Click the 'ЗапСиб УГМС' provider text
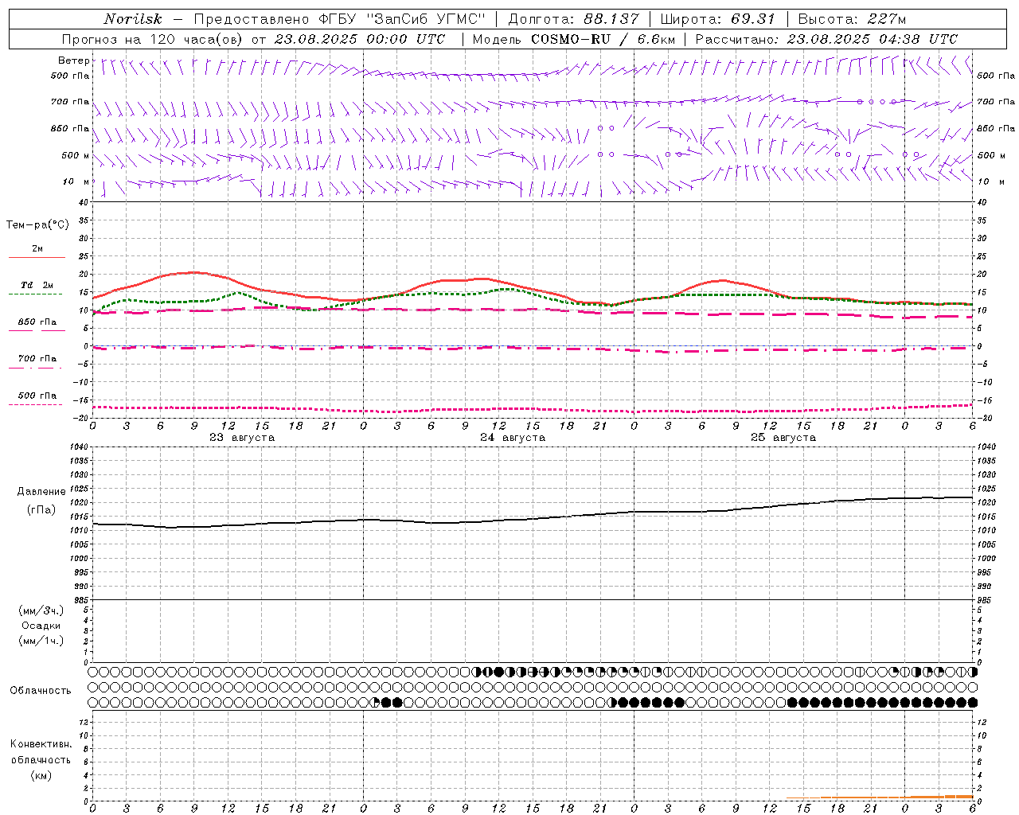Image resolution: width=1019 pixels, height=815 pixels. [424, 19]
